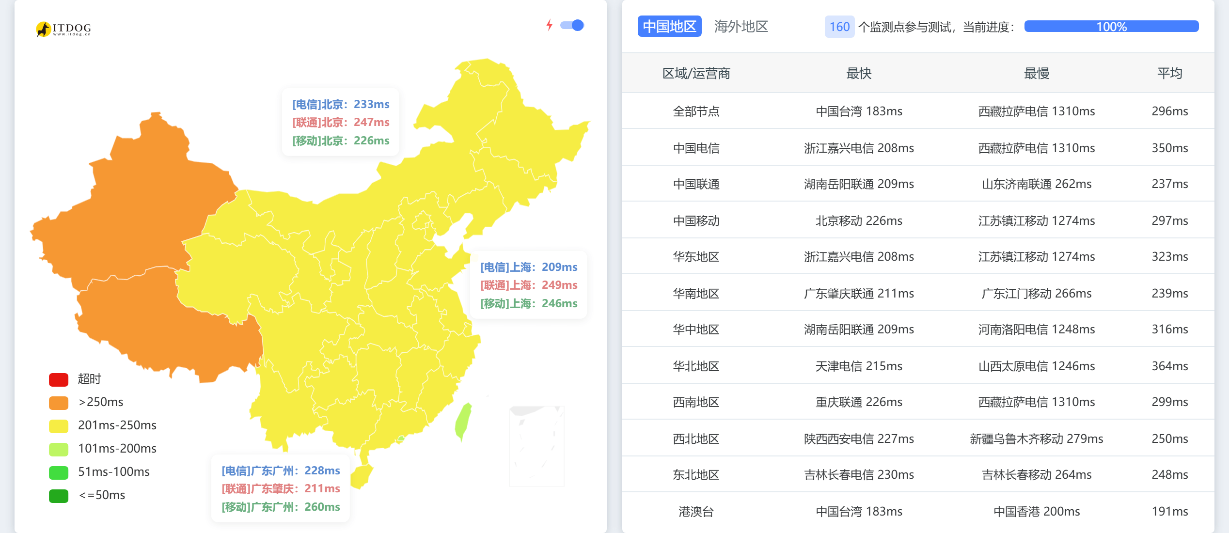Click the 广东肇庆联通 211ms cell

coord(859,293)
